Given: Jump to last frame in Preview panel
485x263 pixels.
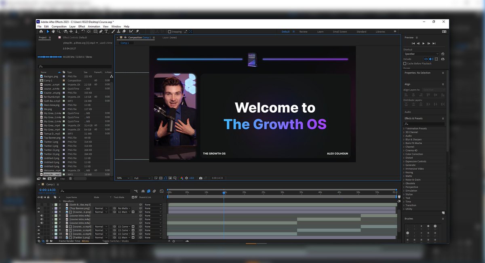Looking at the screenshot, I should tap(434, 43).
